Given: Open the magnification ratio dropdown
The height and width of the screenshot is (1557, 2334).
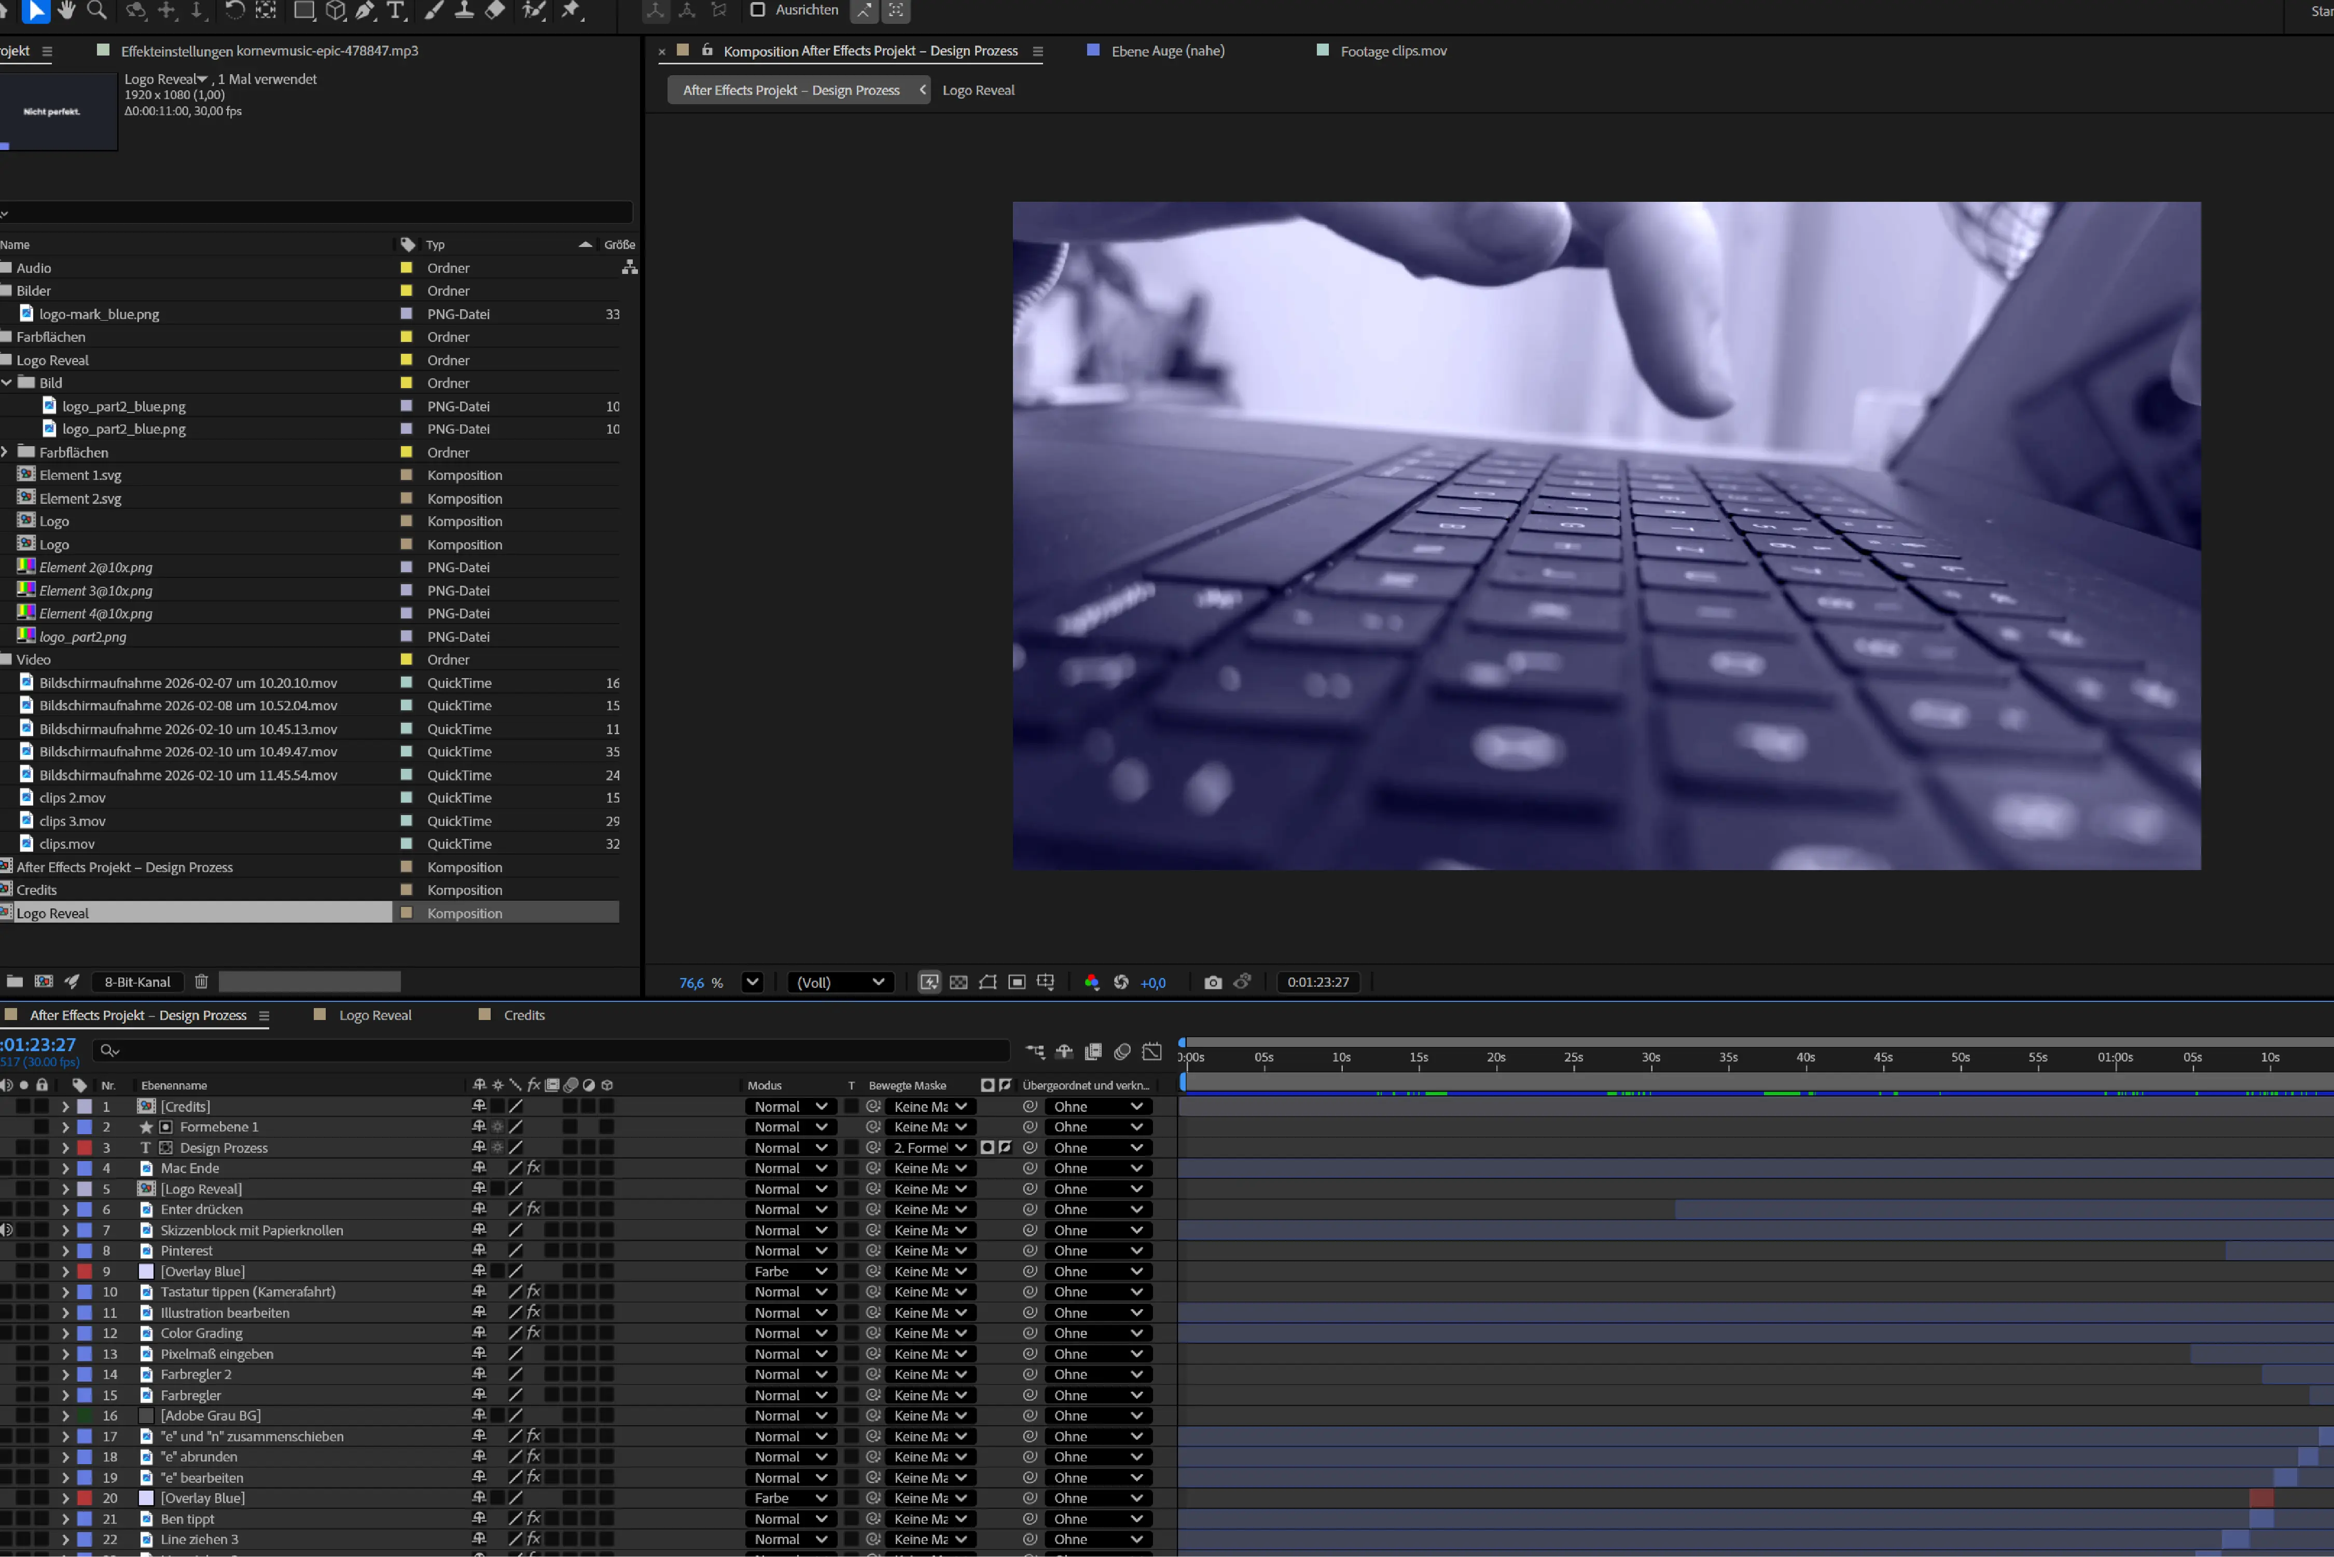Looking at the screenshot, I should pos(753,982).
